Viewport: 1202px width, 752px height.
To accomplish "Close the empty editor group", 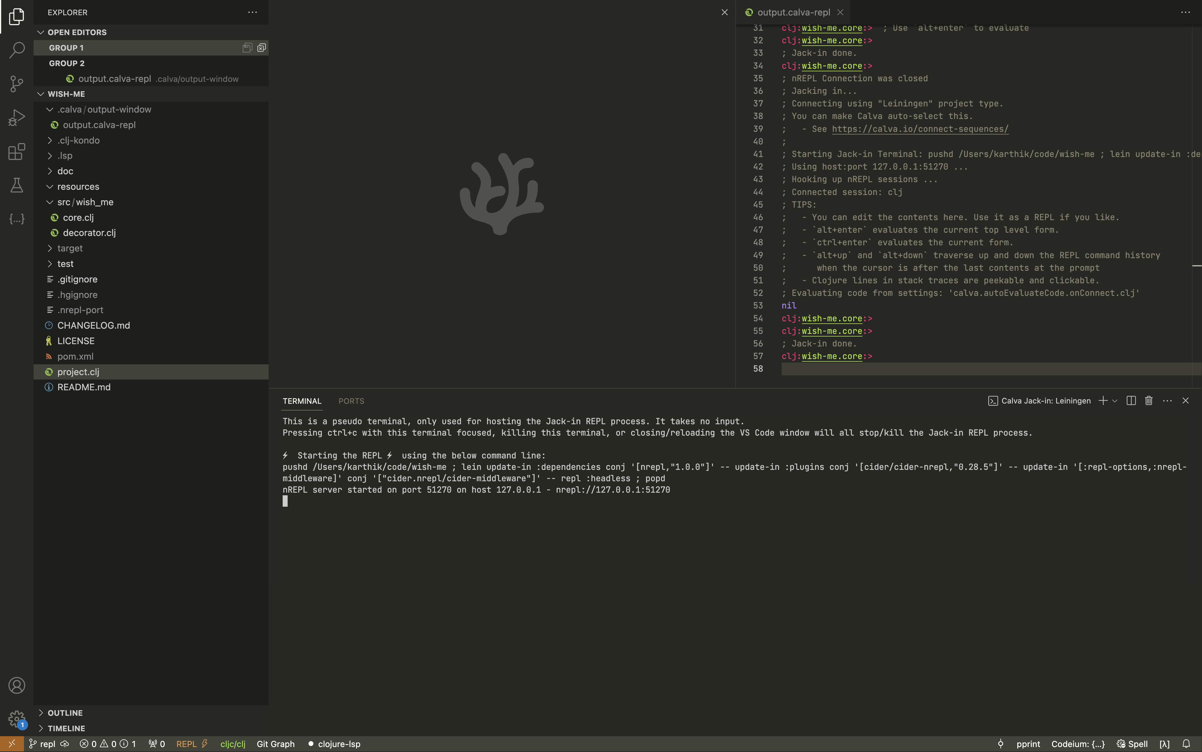I will 724,12.
